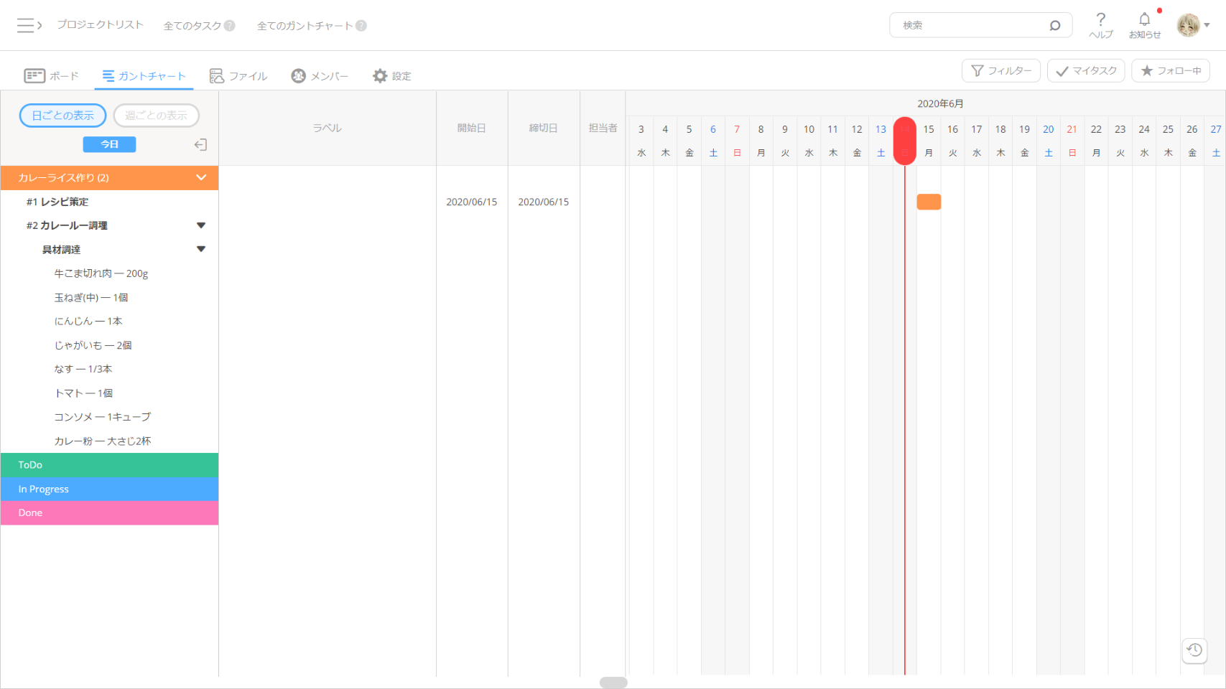Screen dimensions: 1226x689
Task: Click the search magnifier icon
Action: pos(1054,25)
